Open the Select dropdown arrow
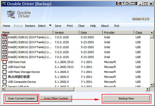Image resolution: width=155 pixels, height=106 pixels. 50,26
